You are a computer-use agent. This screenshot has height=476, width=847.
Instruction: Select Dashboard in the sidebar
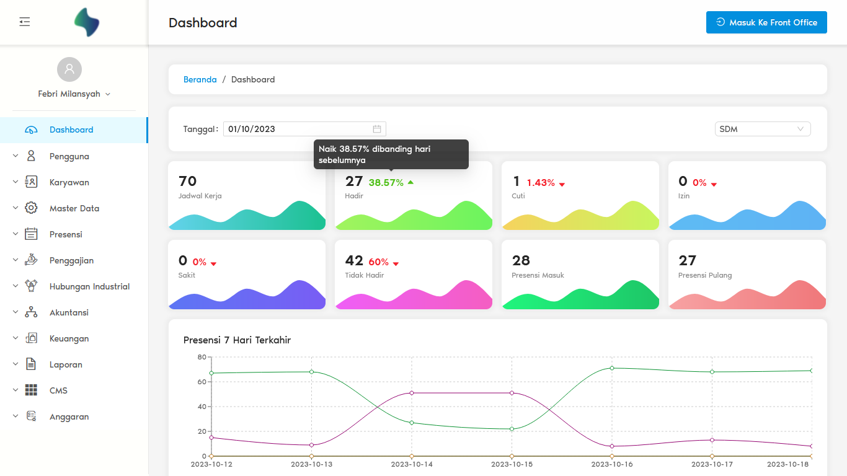74,130
